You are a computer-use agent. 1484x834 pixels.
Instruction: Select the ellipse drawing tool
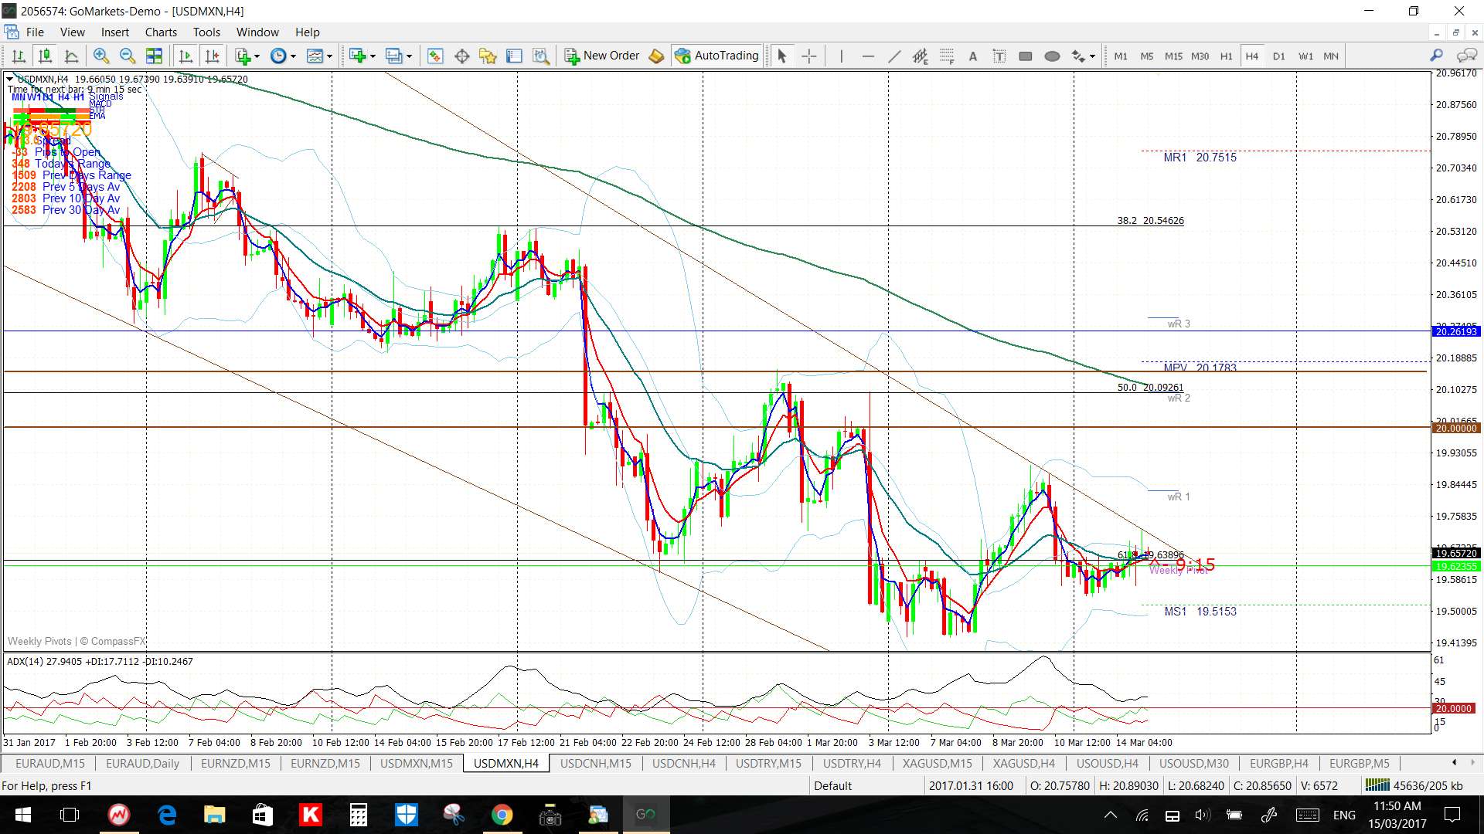pyautogui.click(x=1052, y=56)
